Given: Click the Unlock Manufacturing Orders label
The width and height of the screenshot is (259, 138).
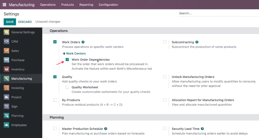Looking at the screenshot, I should 193,77.
